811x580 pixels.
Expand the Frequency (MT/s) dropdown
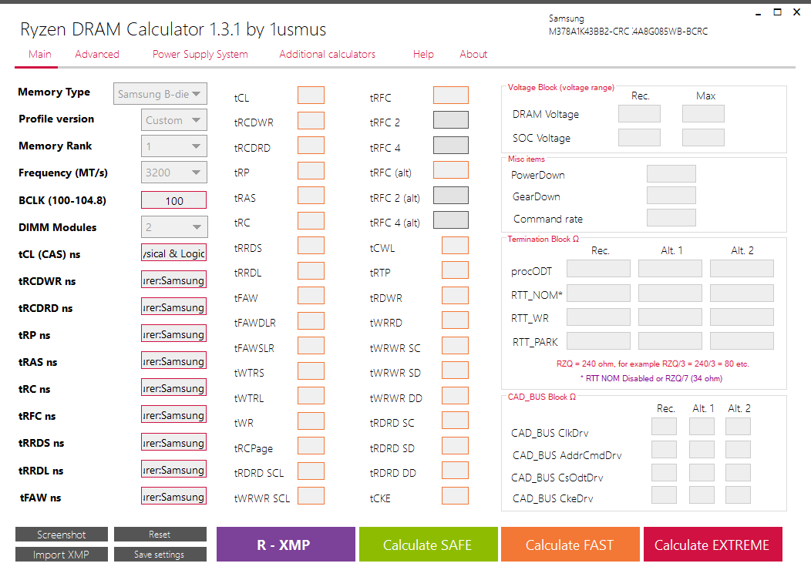click(173, 172)
